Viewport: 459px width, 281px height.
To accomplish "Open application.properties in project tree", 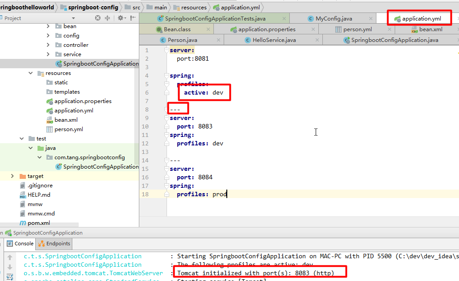I will click(79, 101).
